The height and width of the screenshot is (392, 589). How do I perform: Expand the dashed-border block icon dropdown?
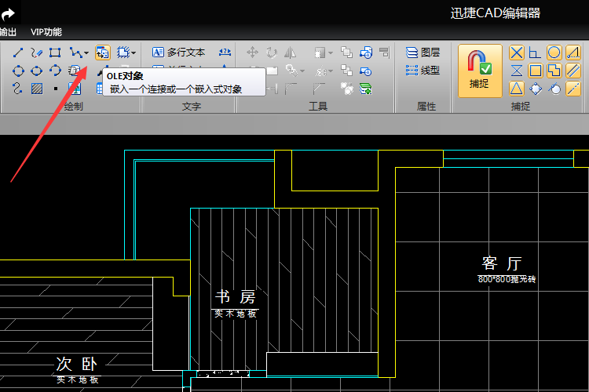(x=134, y=53)
